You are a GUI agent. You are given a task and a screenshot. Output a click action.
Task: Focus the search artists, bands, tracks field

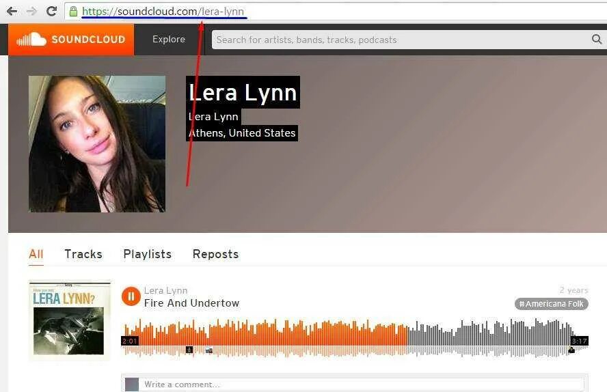[401, 40]
